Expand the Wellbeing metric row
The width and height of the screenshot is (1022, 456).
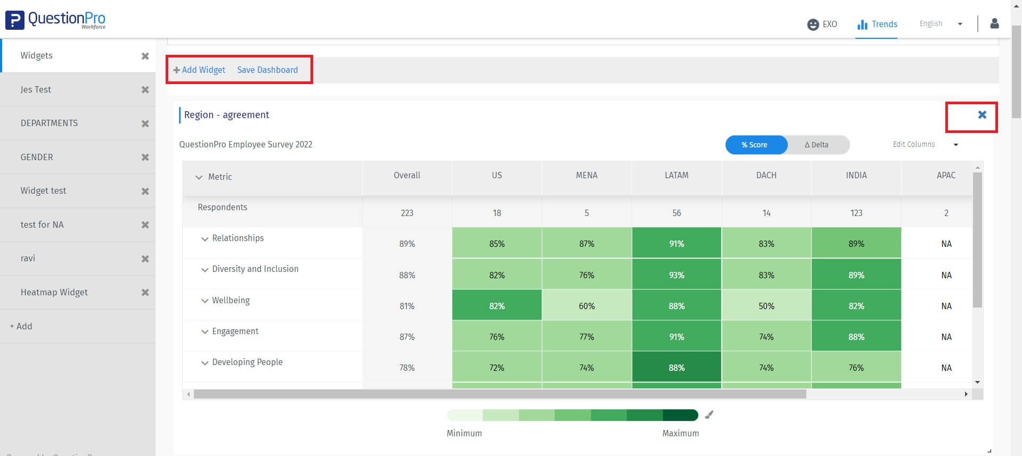(x=205, y=301)
